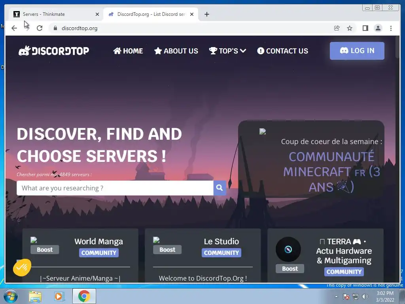The width and height of the screenshot is (405, 304).
Task: Click the yellow floating checkmark widget
Action: [x=22, y=267]
